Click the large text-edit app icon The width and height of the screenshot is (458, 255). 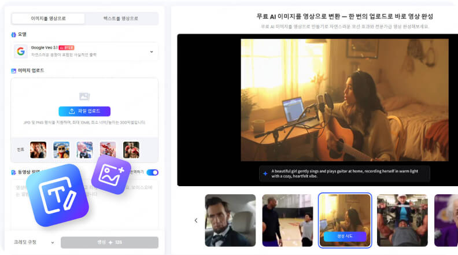click(57, 195)
